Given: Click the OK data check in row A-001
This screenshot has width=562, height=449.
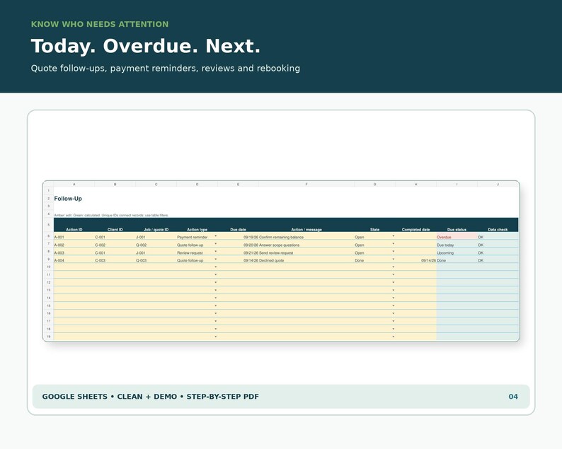Looking at the screenshot, I should tap(498, 237).
